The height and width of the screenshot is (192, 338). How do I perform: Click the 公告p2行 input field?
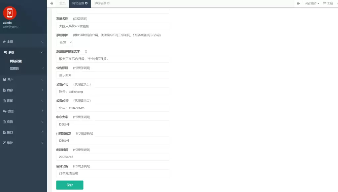113,108
